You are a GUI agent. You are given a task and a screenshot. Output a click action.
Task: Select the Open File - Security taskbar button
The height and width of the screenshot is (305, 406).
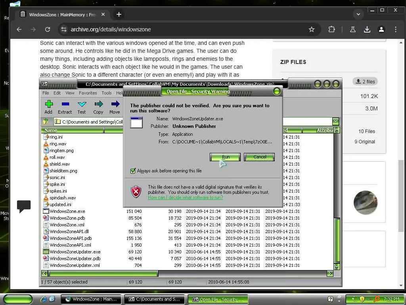click(x=218, y=299)
